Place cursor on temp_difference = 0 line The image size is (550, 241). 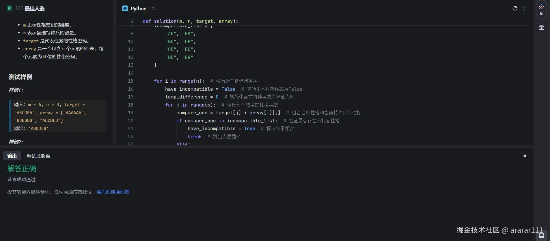click(192, 97)
